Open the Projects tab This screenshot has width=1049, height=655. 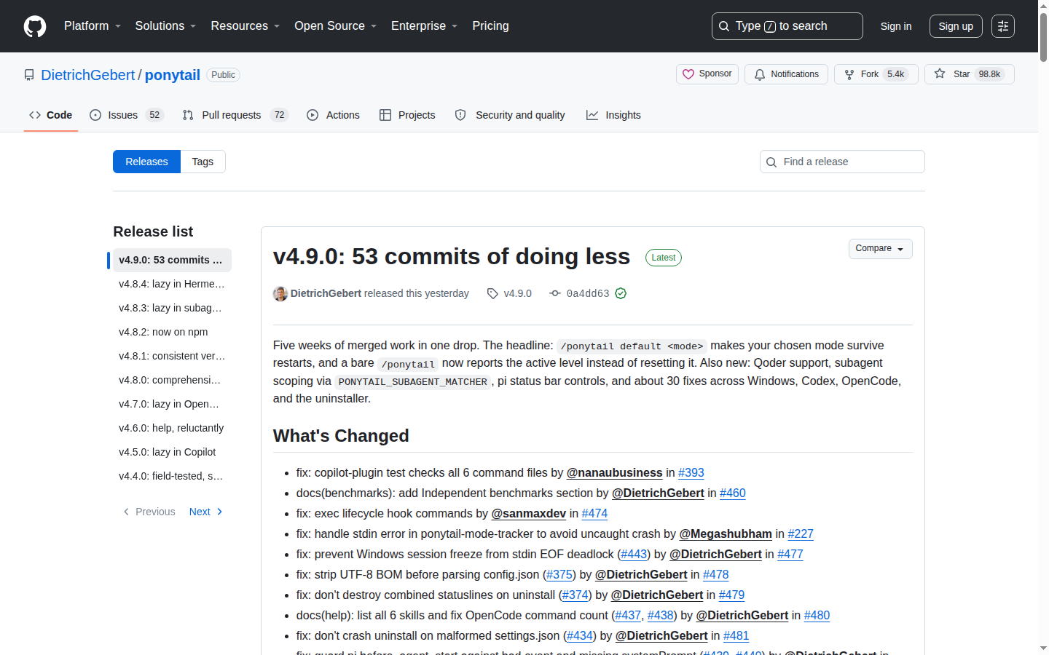tap(407, 115)
